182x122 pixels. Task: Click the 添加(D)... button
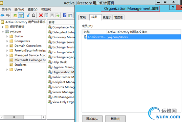click(x=92, y=119)
